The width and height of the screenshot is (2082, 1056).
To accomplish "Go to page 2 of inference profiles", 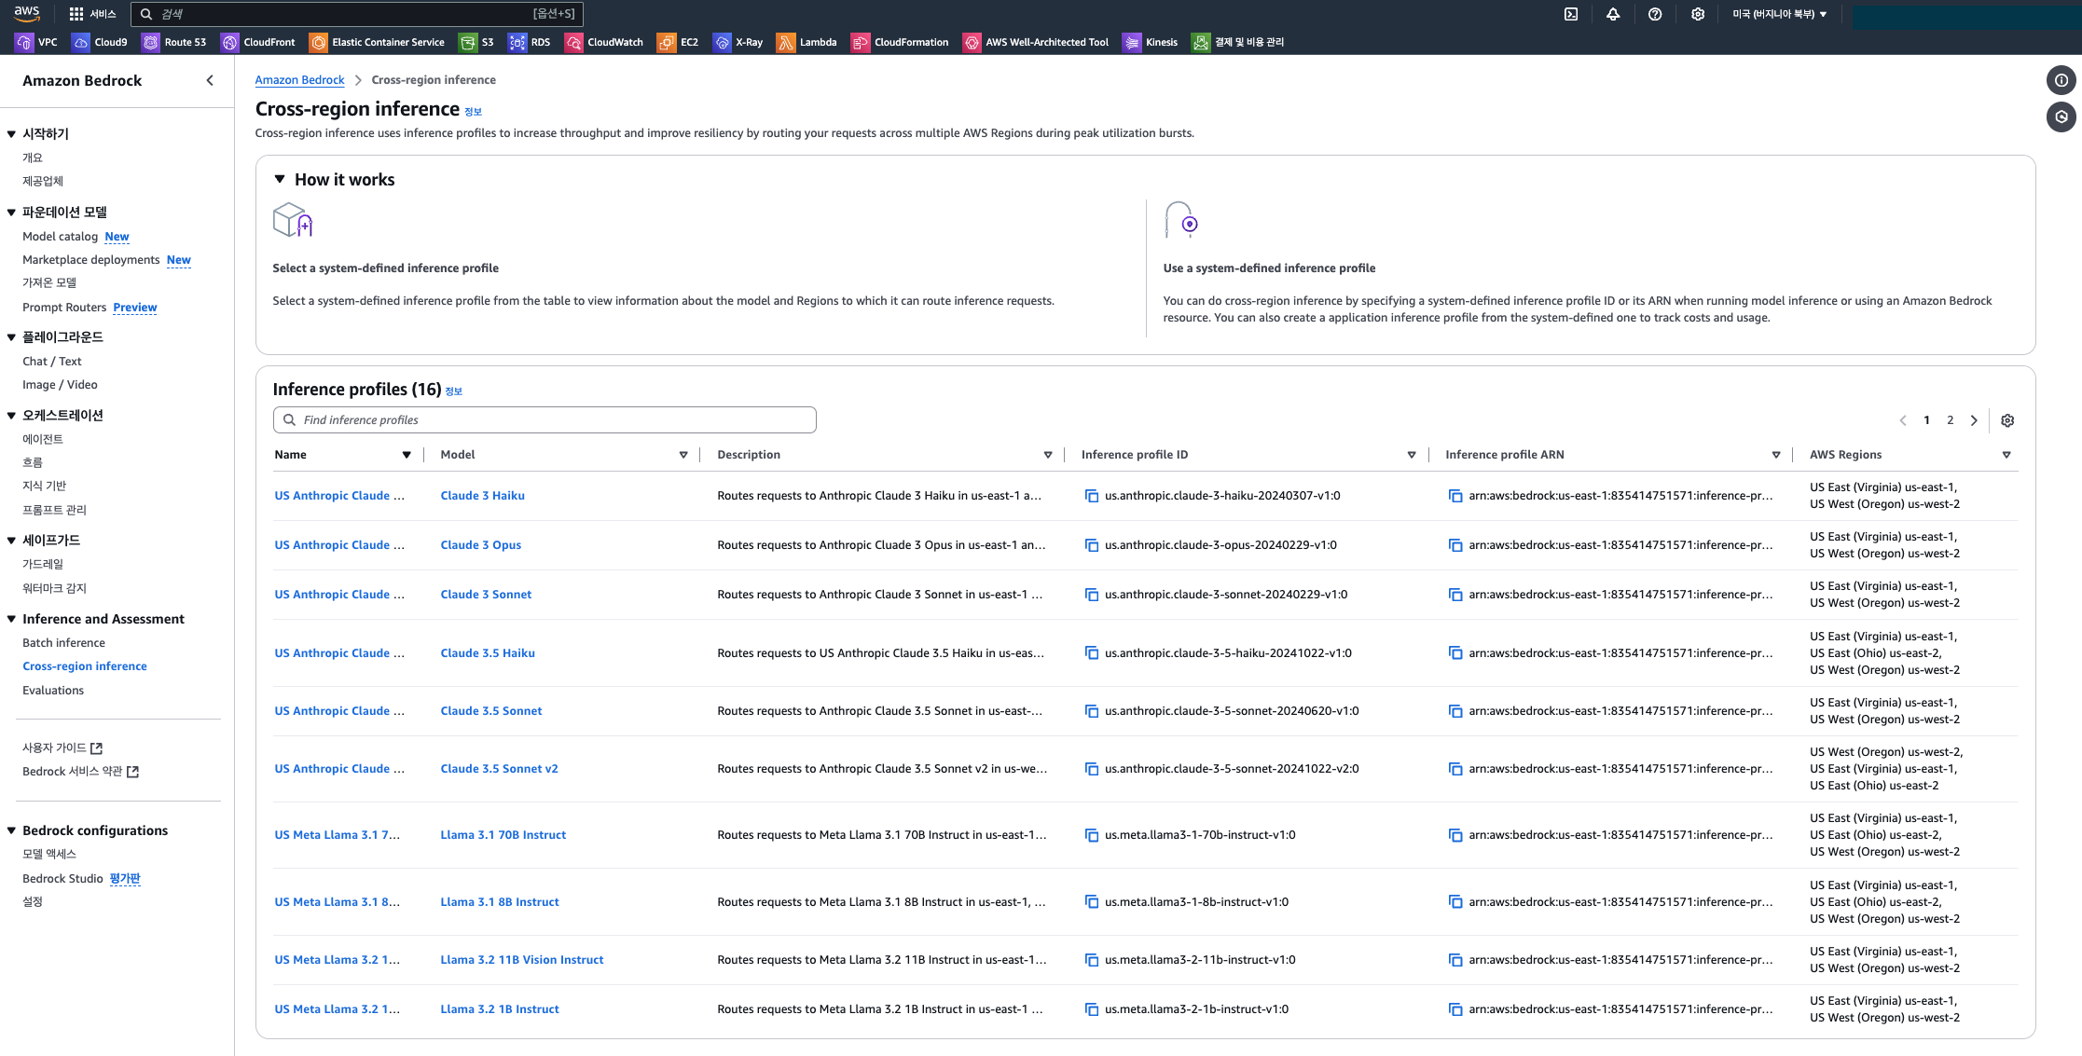I will [1950, 420].
